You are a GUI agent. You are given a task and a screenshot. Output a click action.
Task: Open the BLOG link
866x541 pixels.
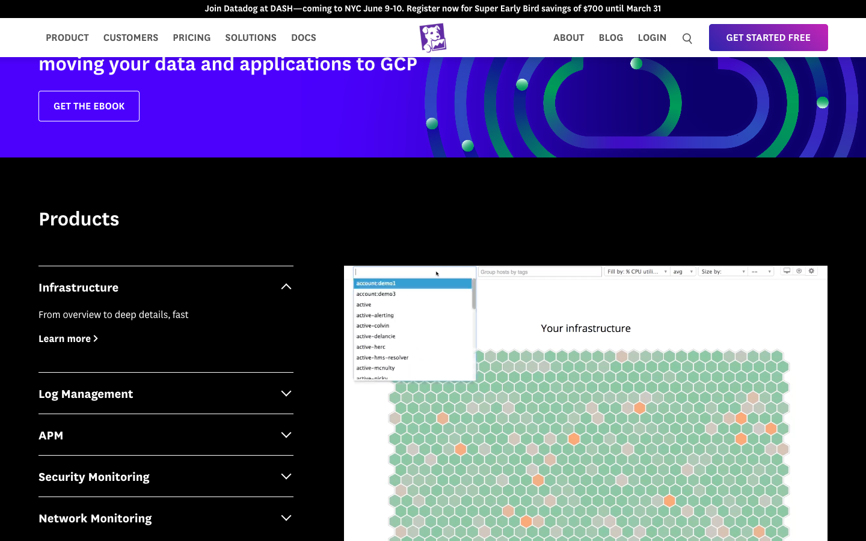click(x=611, y=37)
